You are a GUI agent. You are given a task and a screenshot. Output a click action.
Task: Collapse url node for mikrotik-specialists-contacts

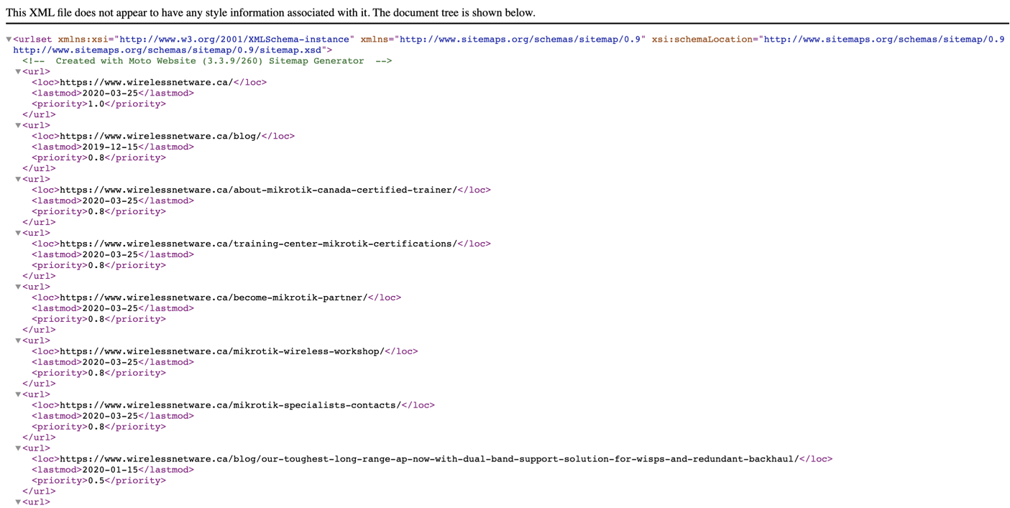(x=18, y=394)
